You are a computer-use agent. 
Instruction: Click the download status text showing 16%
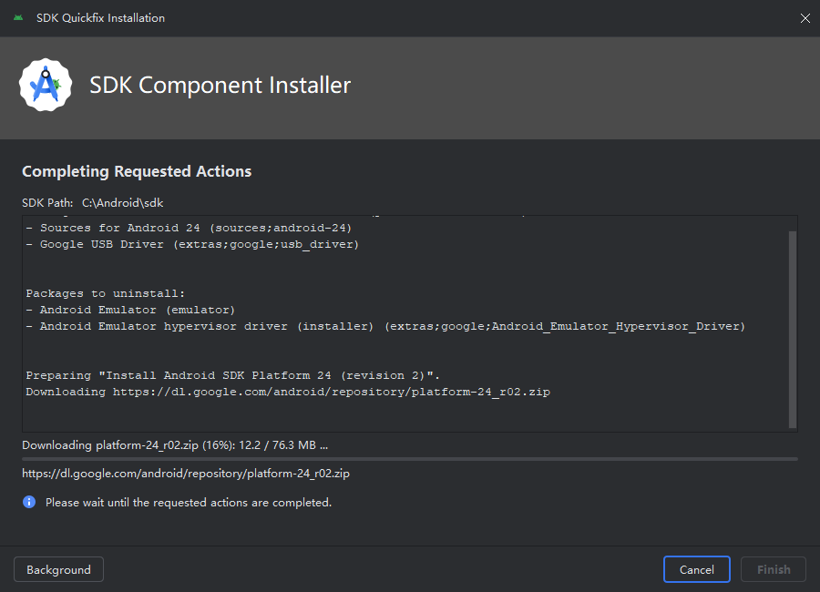pyautogui.click(x=175, y=445)
